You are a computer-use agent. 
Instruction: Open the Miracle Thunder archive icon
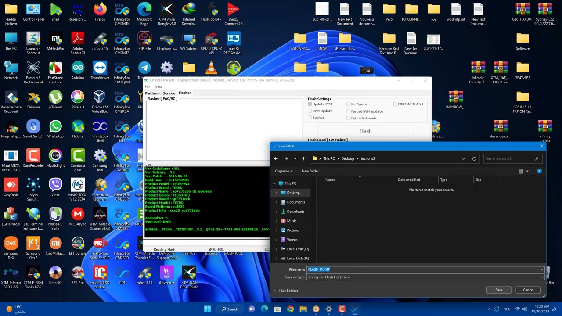[478, 72]
